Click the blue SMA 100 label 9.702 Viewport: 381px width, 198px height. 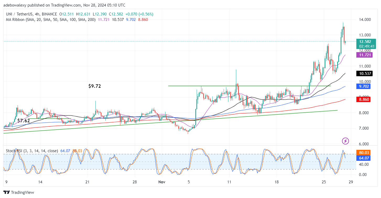point(364,86)
